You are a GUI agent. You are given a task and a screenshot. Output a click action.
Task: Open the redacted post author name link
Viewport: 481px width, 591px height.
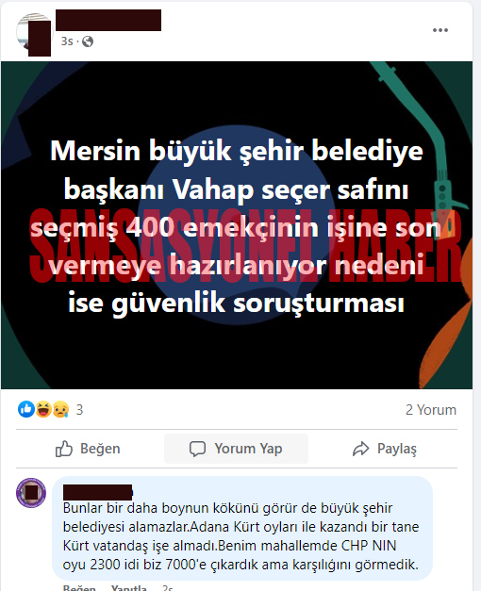coord(108,21)
